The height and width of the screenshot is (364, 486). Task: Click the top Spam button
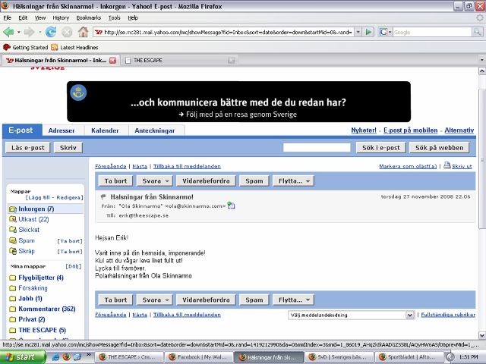click(254, 181)
